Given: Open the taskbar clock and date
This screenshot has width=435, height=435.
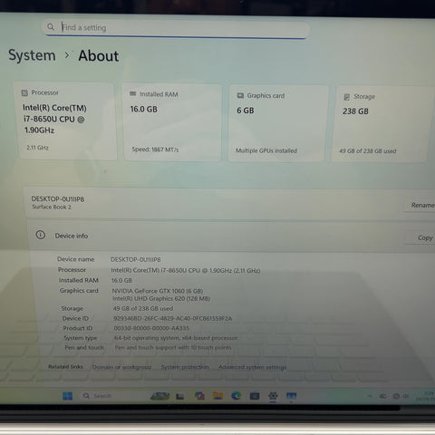Looking at the screenshot, I should [x=425, y=396].
